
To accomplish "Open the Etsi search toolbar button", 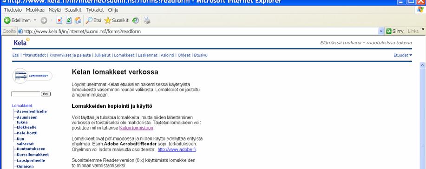I will point(93,20).
